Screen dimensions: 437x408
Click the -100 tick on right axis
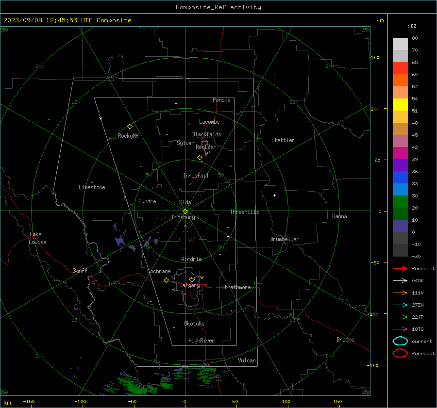tap(373, 314)
